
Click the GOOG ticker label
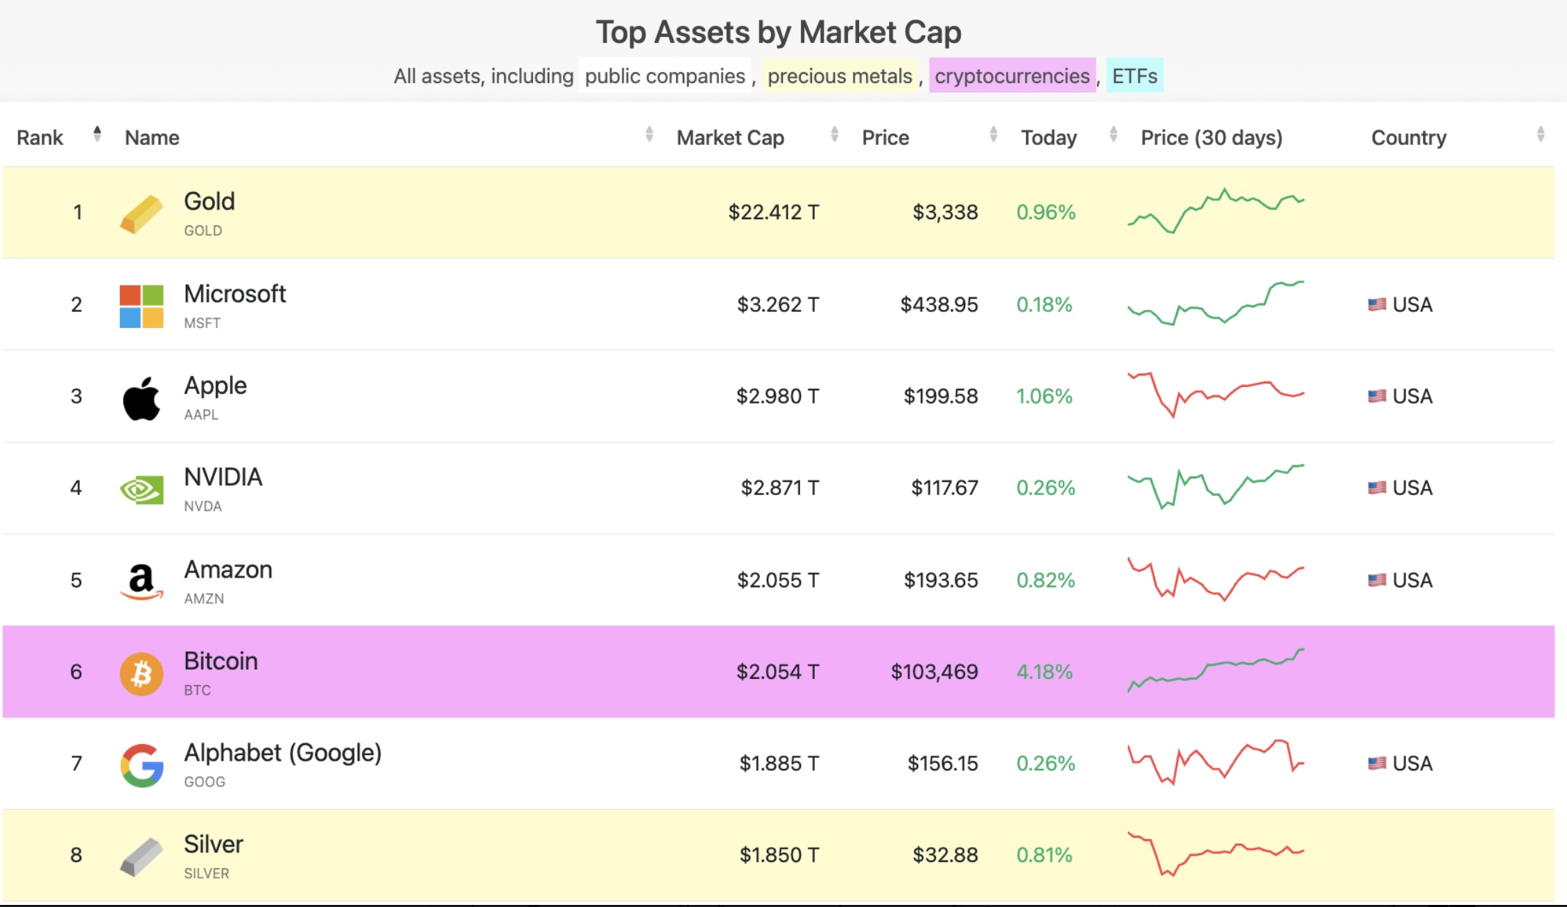tap(205, 781)
